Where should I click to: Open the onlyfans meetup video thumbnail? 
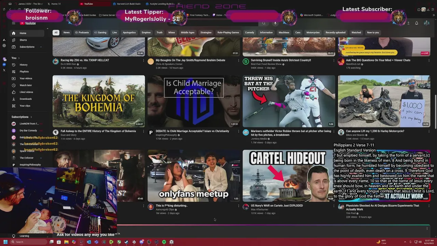pyautogui.click(x=194, y=176)
